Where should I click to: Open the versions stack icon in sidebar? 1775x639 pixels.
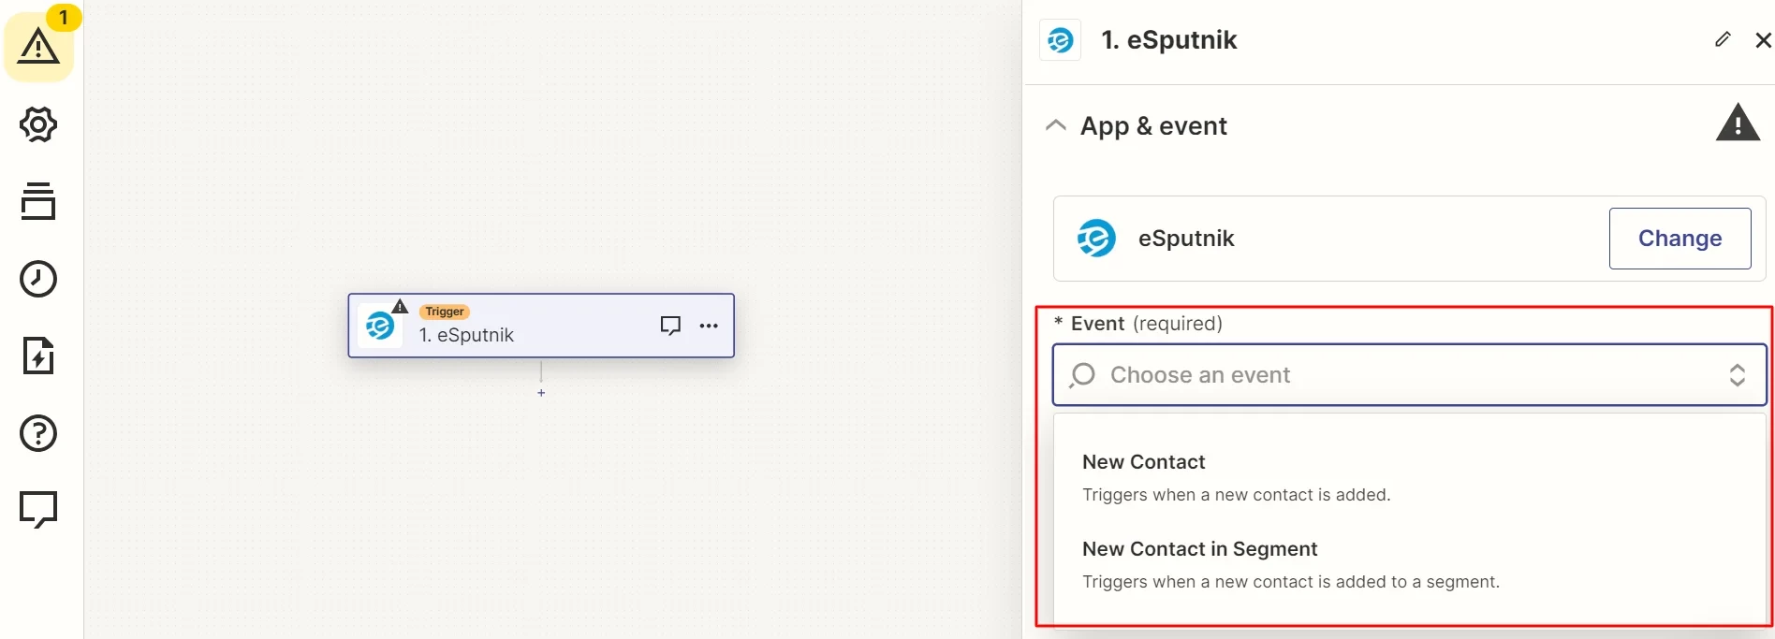tap(38, 201)
